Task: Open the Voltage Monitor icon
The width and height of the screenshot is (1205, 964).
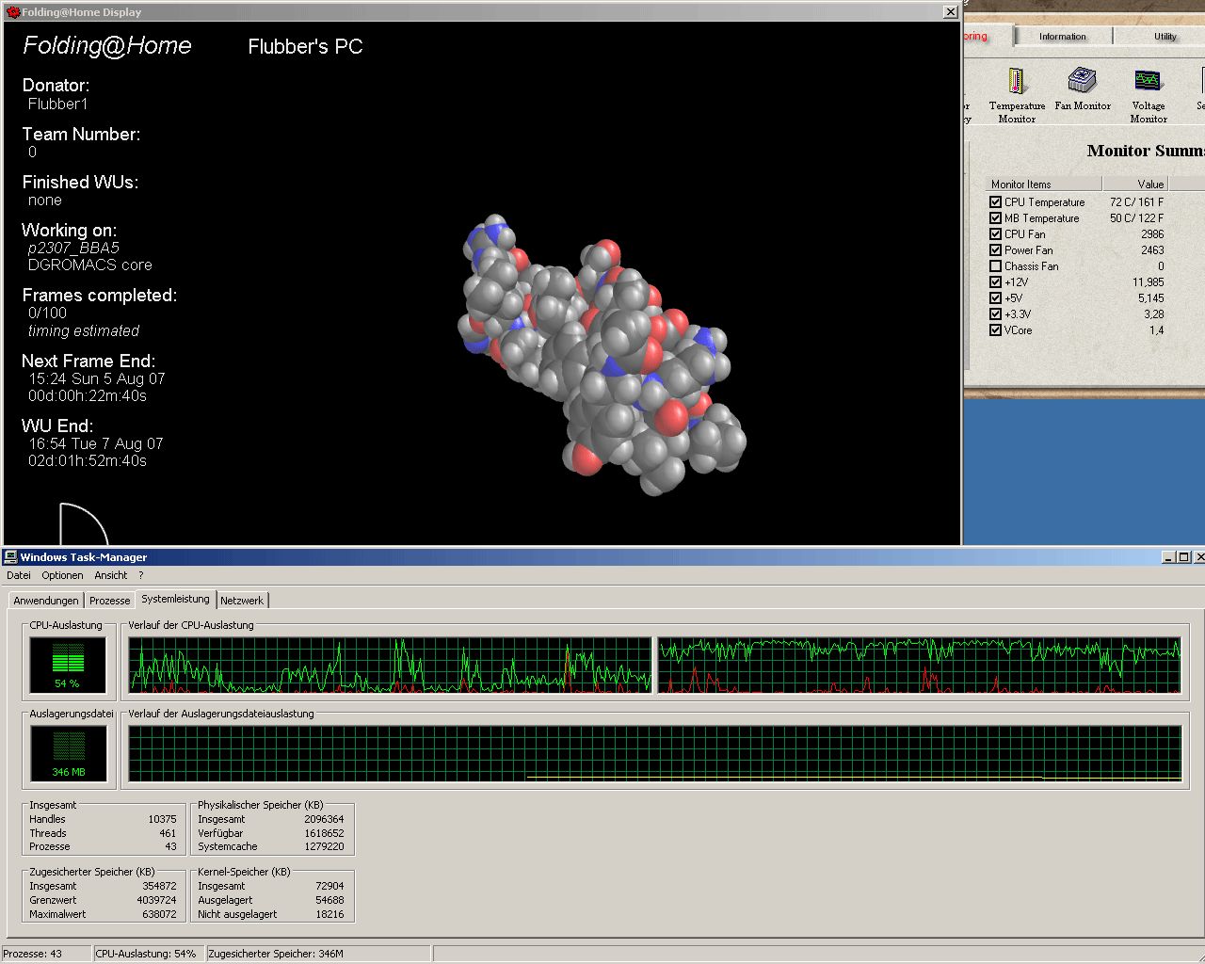Action: pos(1148,82)
